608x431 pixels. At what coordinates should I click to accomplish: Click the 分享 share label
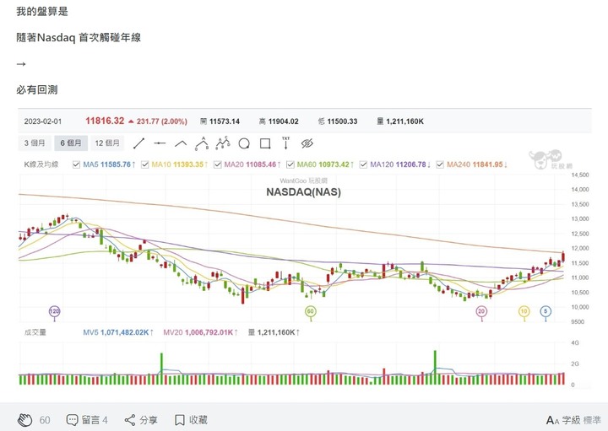pyautogui.click(x=149, y=420)
